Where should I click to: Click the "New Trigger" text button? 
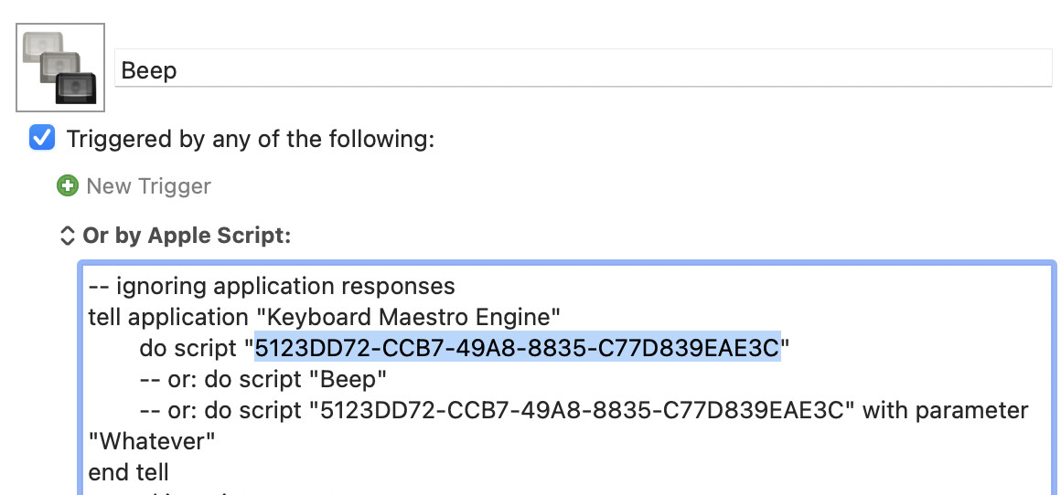(148, 186)
